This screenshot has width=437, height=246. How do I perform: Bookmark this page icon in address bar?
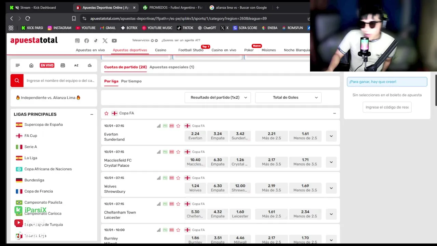(x=74, y=18)
